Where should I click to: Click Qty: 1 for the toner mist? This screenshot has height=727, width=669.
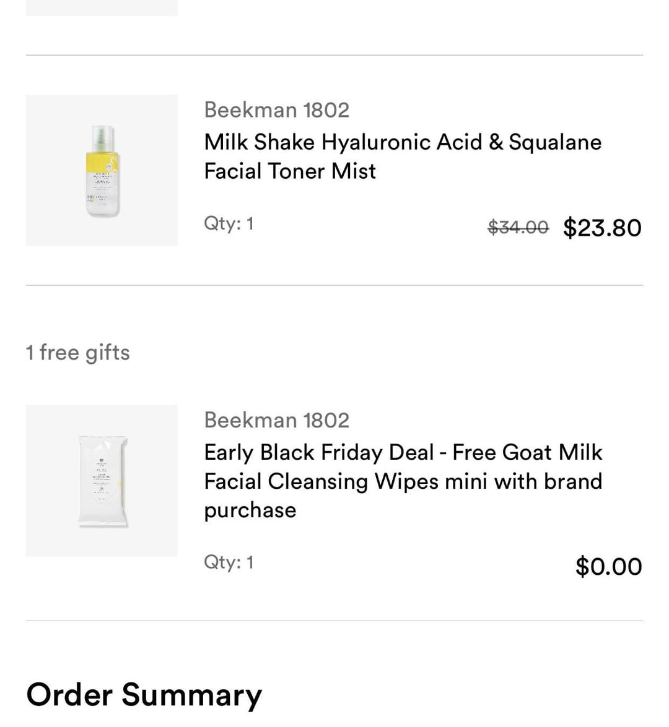[x=229, y=223]
